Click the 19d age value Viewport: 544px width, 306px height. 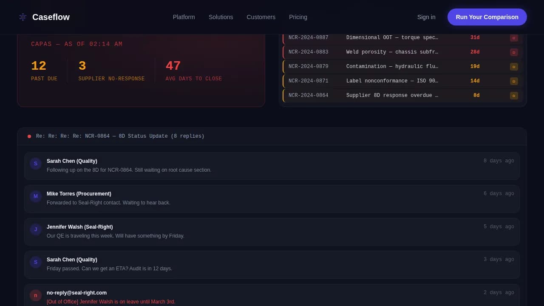475,66
